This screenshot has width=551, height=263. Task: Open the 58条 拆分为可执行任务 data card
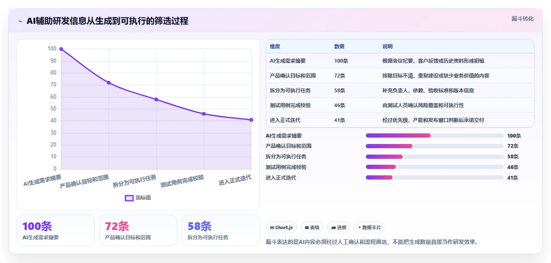[220, 230]
